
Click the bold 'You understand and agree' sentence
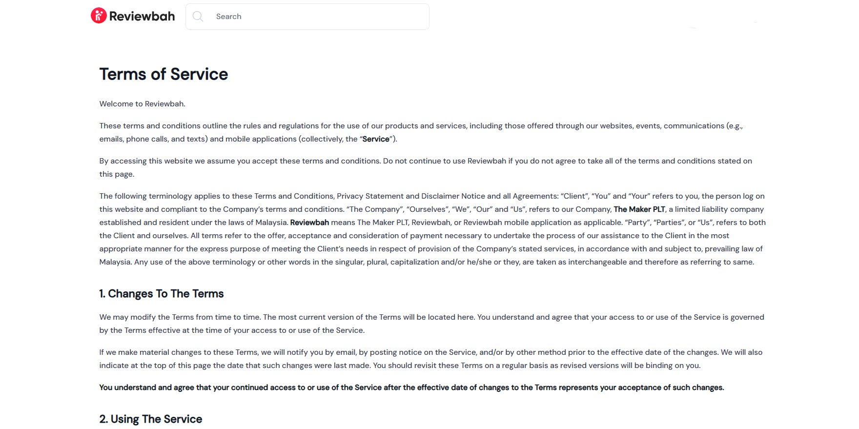click(411, 388)
